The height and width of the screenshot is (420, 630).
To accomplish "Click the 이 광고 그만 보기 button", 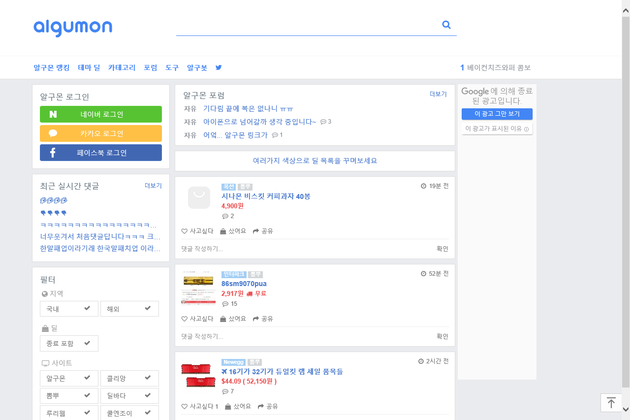I will (x=497, y=114).
